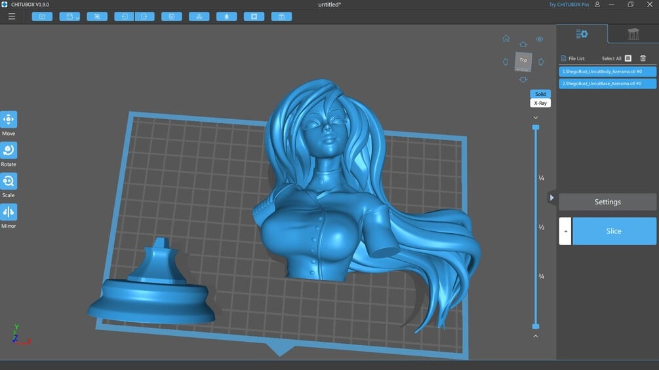Open the user account icon
The image size is (659, 370).
point(597,5)
